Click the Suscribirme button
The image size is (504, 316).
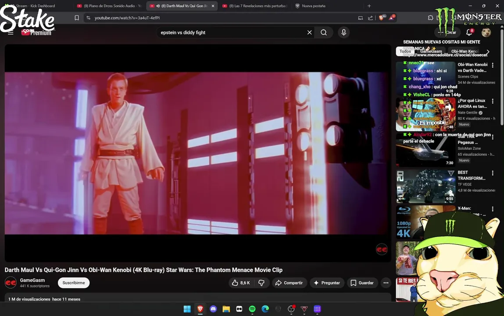74,283
